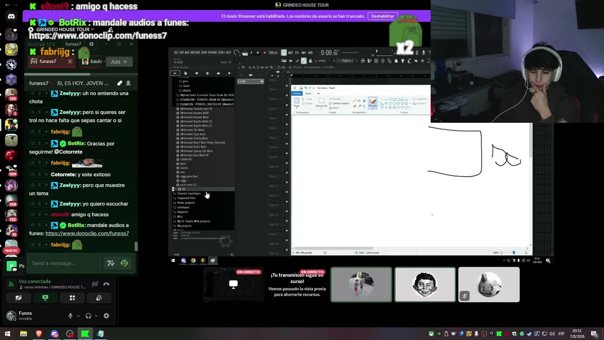
Task: Expand microphone input options chevron
Action: pyautogui.click(x=78, y=316)
